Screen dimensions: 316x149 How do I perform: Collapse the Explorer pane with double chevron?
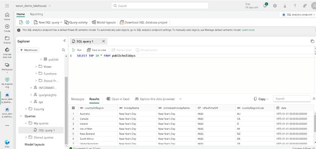(64, 41)
